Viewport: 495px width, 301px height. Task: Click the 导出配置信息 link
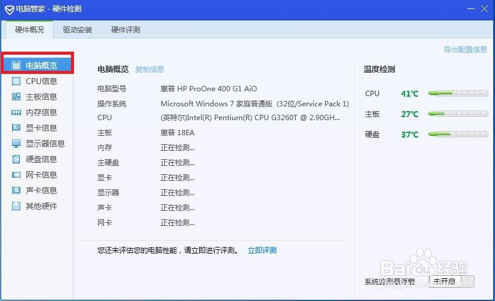pos(466,49)
